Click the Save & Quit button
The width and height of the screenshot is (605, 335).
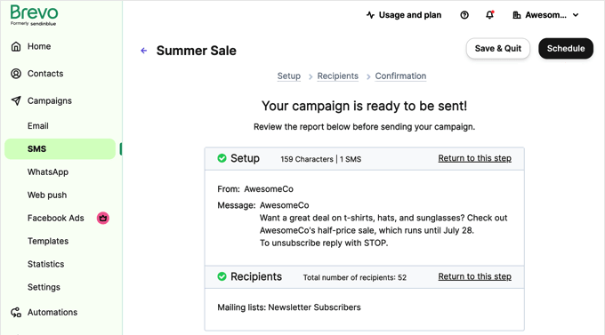497,49
